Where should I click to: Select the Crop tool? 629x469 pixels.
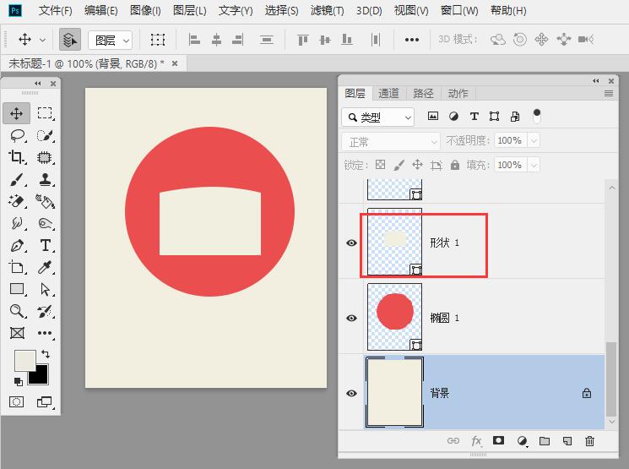pyautogui.click(x=17, y=157)
